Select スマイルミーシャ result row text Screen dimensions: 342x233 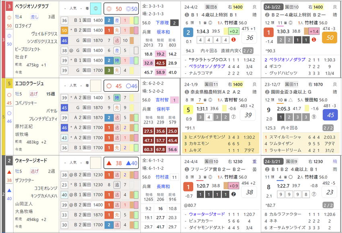click(301, 137)
